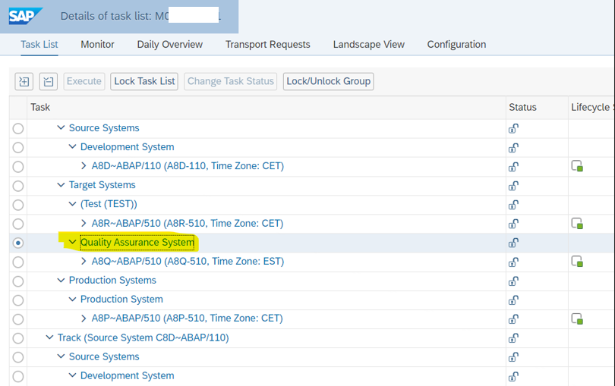Select radio button for A8P~ABAP/510 row
The height and width of the screenshot is (386, 615).
click(x=18, y=319)
